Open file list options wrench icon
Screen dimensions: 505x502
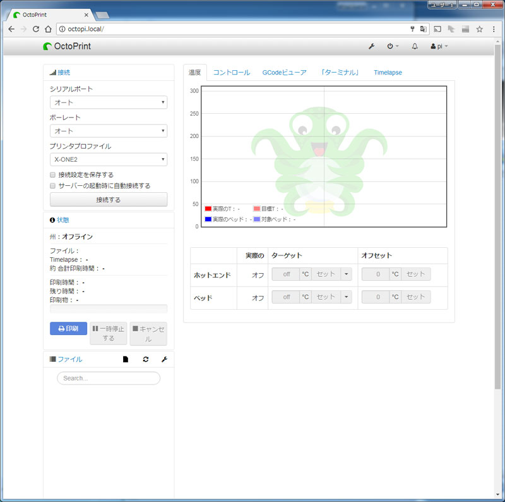point(164,359)
